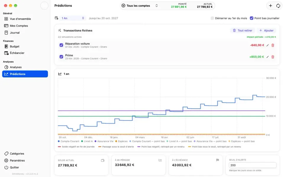The height and width of the screenshot is (177, 284).
Task: Uncheck Point bas journalier option
Action: [251, 18]
